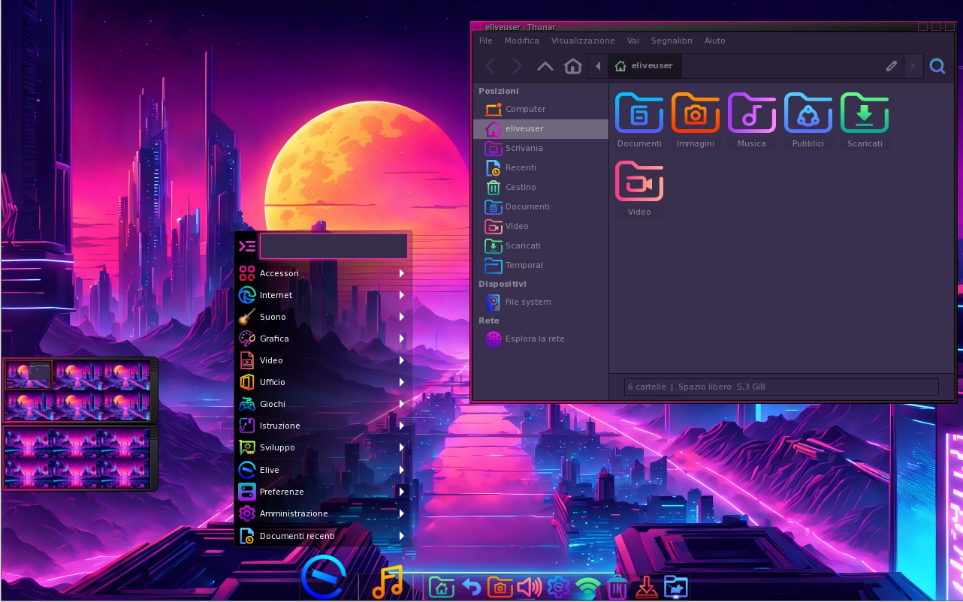Click the Wi-Fi icon in the dock

(x=587, y=587)
